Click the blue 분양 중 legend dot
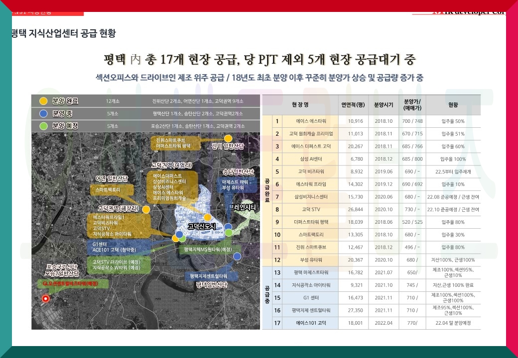 [43, 113]
